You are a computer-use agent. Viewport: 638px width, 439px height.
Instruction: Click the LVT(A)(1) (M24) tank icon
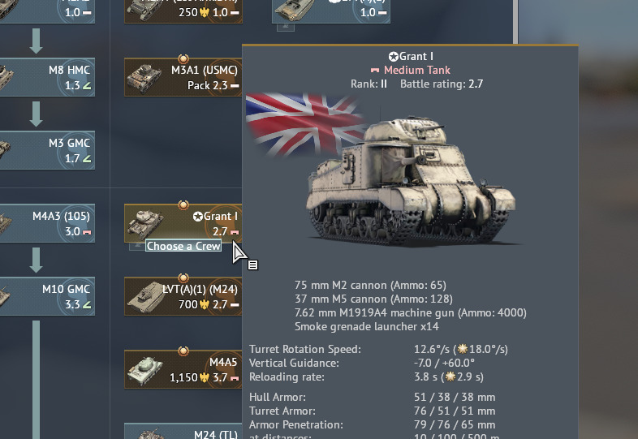click(x=145, y=297)
